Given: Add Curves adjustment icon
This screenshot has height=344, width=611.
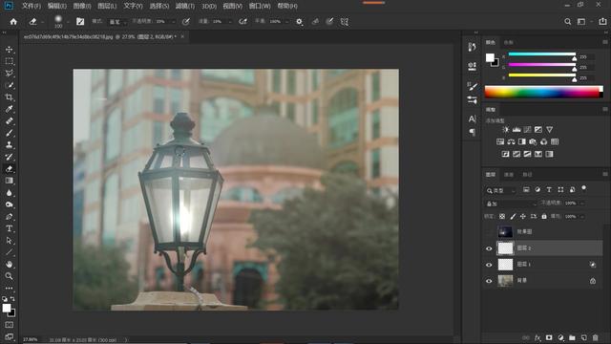Looking at the screenshot, I should 528,130.
